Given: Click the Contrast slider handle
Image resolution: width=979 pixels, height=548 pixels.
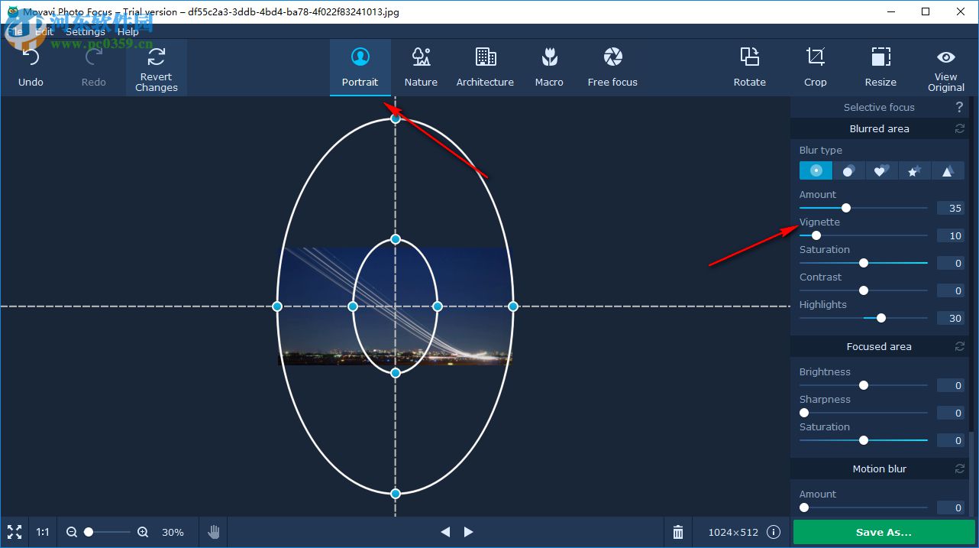Looking at the screenshot, I should 864,290.
